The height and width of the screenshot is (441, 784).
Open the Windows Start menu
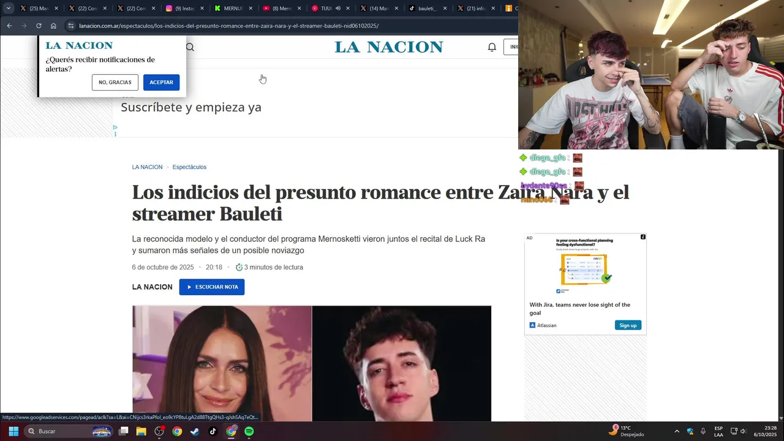13,431
